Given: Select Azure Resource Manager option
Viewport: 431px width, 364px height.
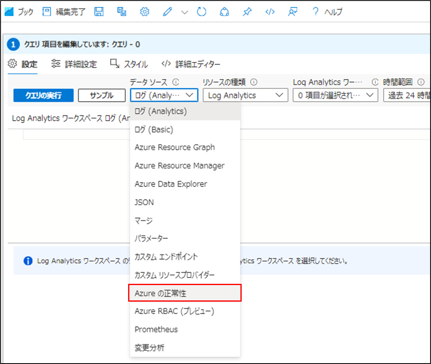Looking at the screenshot, I should (x=185, y=166).
